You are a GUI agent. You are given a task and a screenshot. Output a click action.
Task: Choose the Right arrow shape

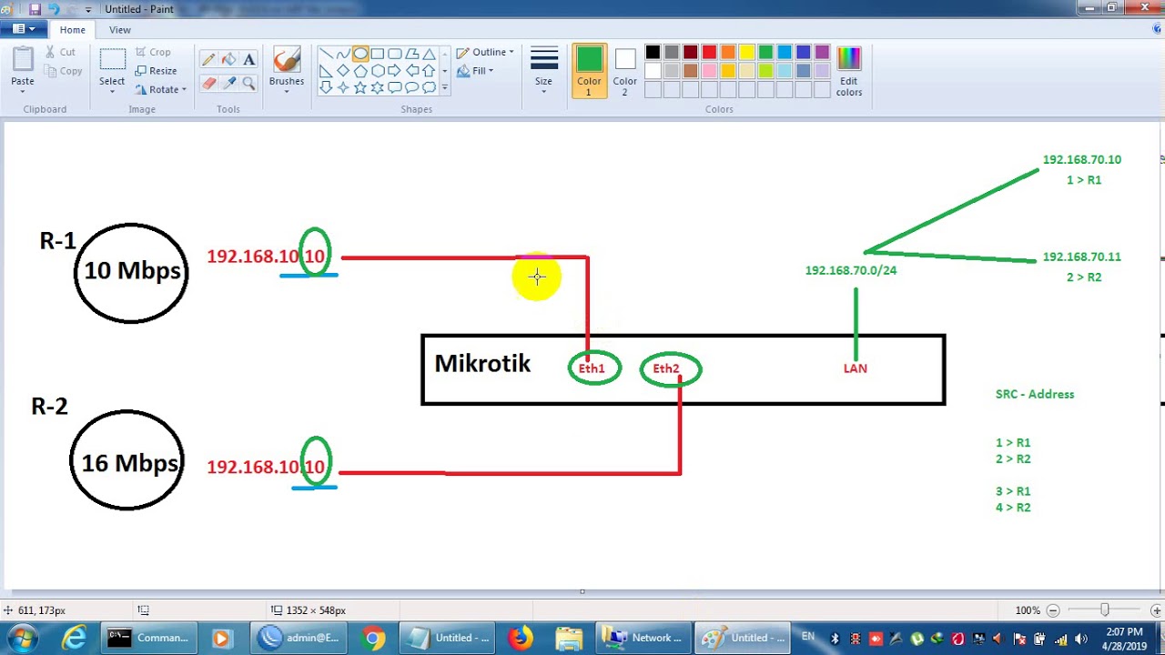coord(395,71)
